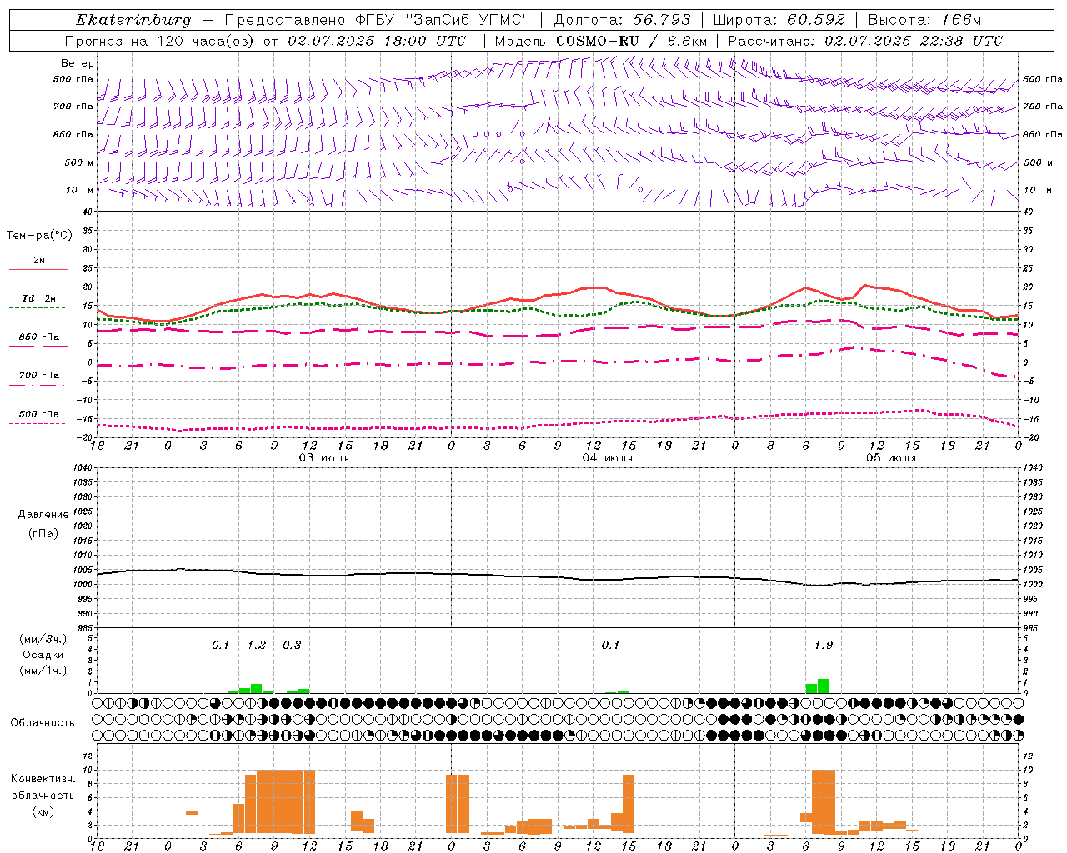Click the Тем-ра(°C) panel label
This screenshot has height=853, width=1067.
[39, 236]
